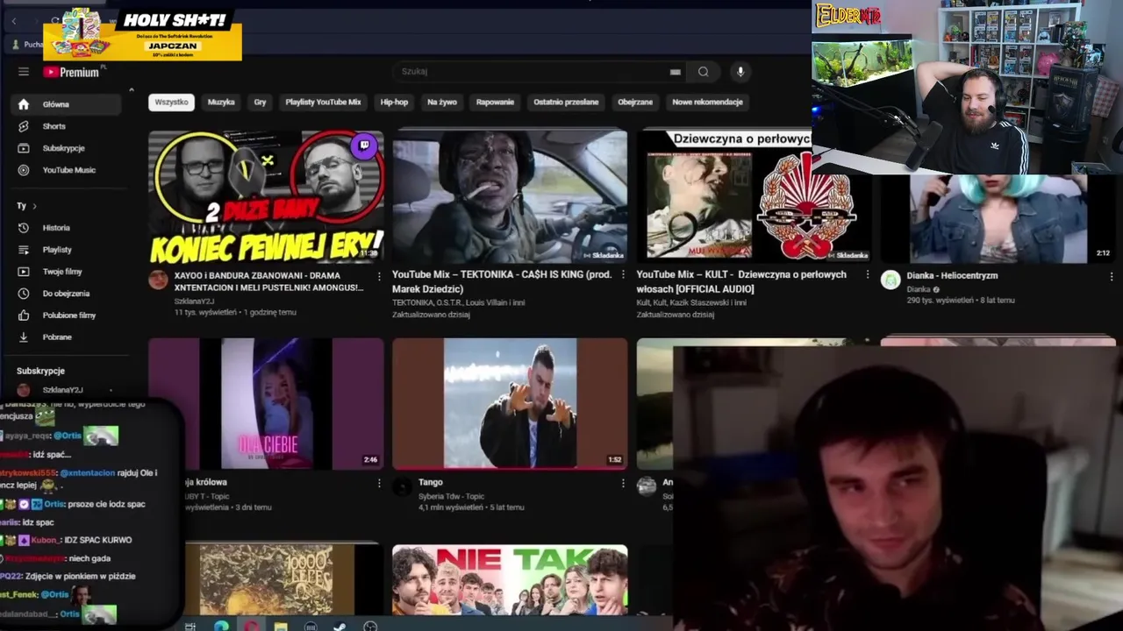Open Steam from the taskbar
Viewport: 1123px width, 631px height.
(x=340, y=626)
